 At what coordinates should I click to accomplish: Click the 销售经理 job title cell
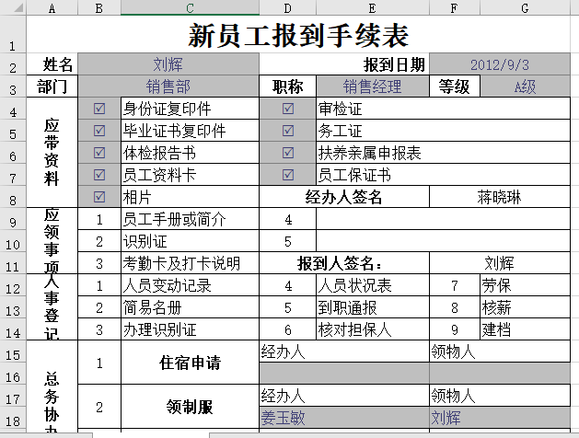pos(373,87)
